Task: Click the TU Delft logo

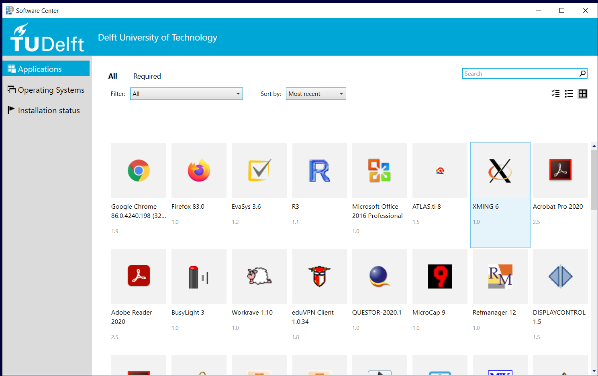Action: (x=47, y=37)
